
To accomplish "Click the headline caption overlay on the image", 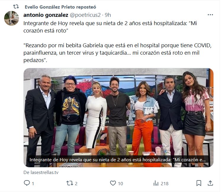I will (x=117, y=160).
